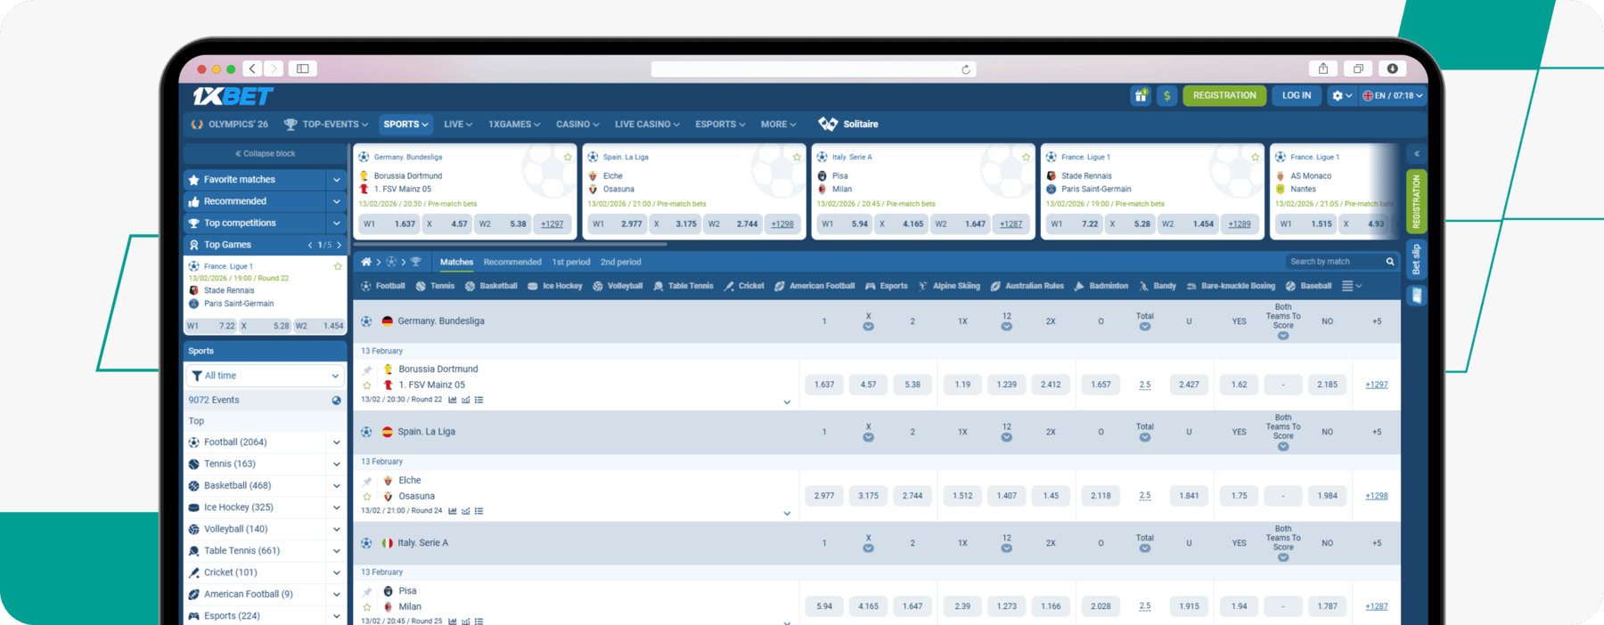Expand Football (2064) in sports list
Viewport: 1604px width, 625px height.
click(x=336, y=442)
